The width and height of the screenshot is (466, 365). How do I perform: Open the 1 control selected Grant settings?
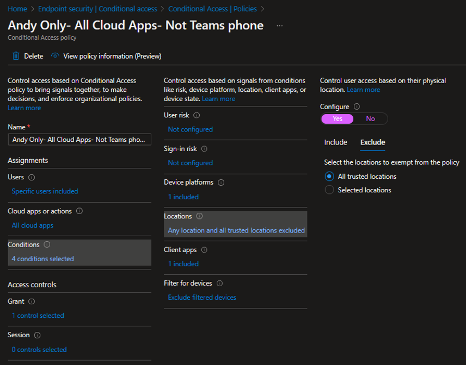pyautogui.click(x=38, y=316)
